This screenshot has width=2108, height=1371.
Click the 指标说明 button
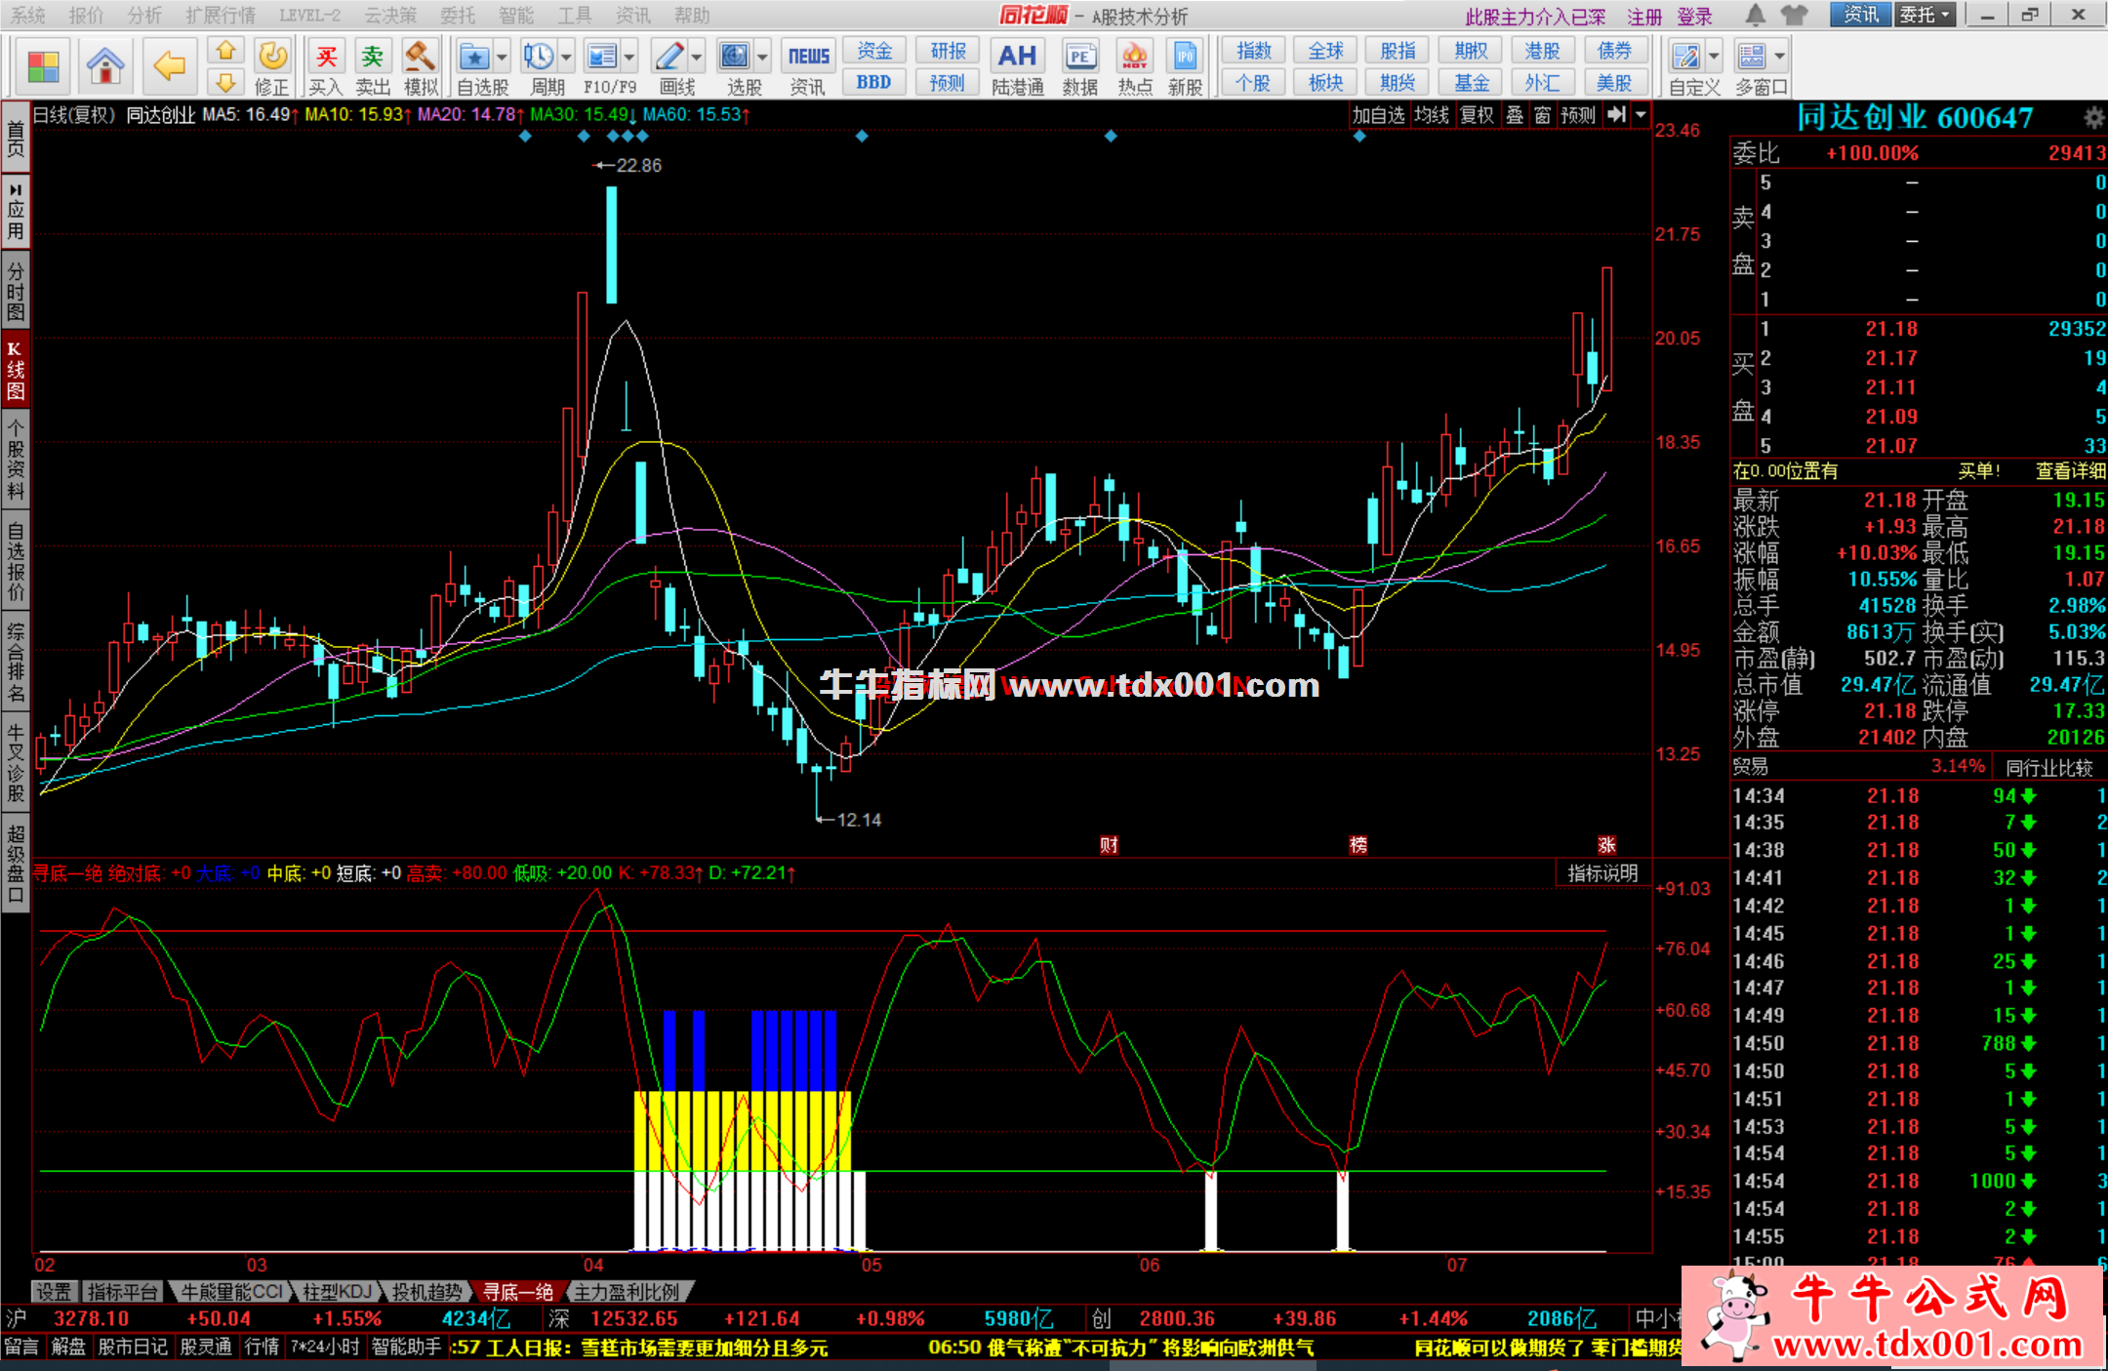coord(1602,873)
